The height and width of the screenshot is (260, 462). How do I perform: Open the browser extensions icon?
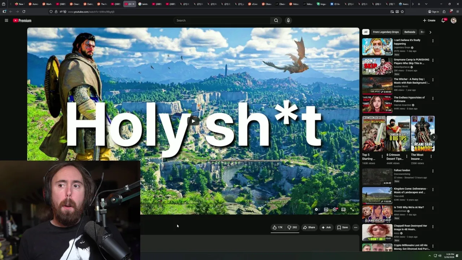pyautogui.click(x=444, y=12)
